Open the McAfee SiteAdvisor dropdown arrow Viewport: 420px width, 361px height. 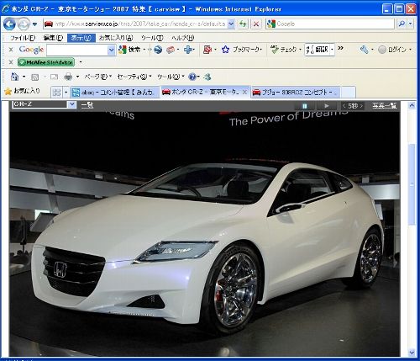coord(81,62)
